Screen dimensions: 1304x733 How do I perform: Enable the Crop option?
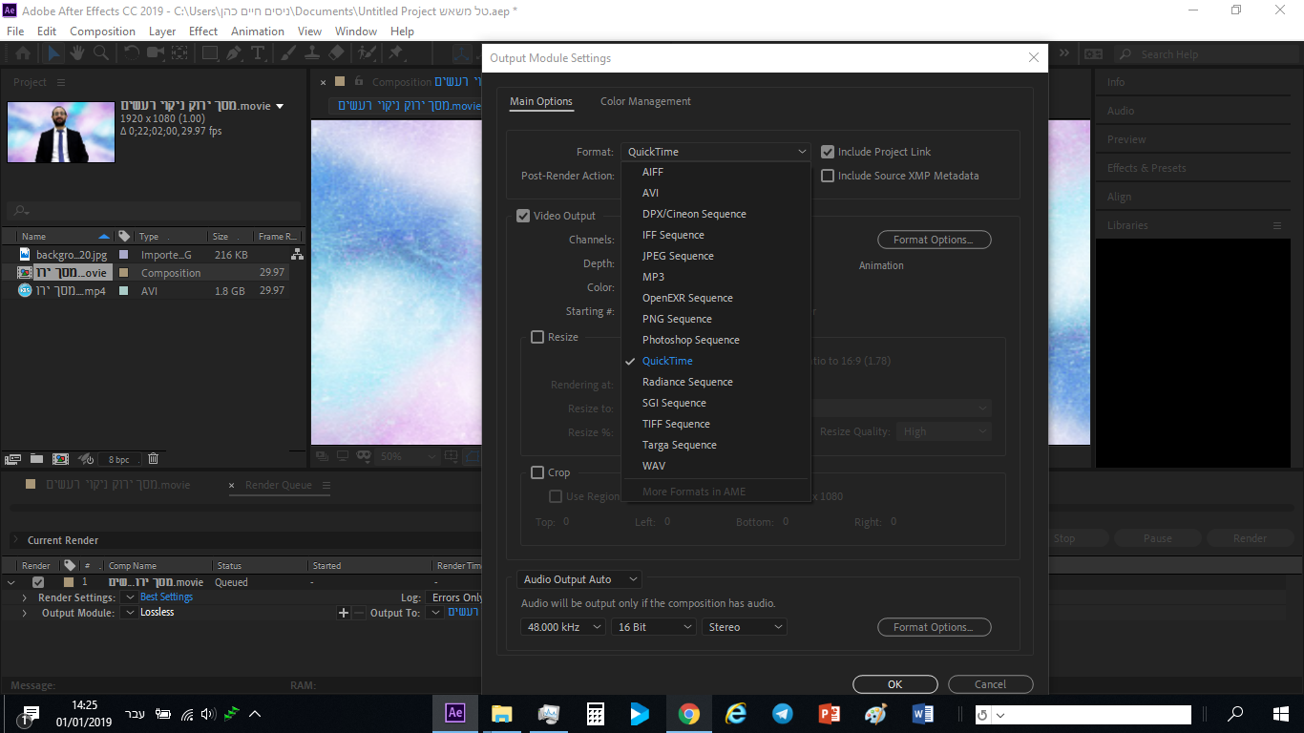pos(536,471)
